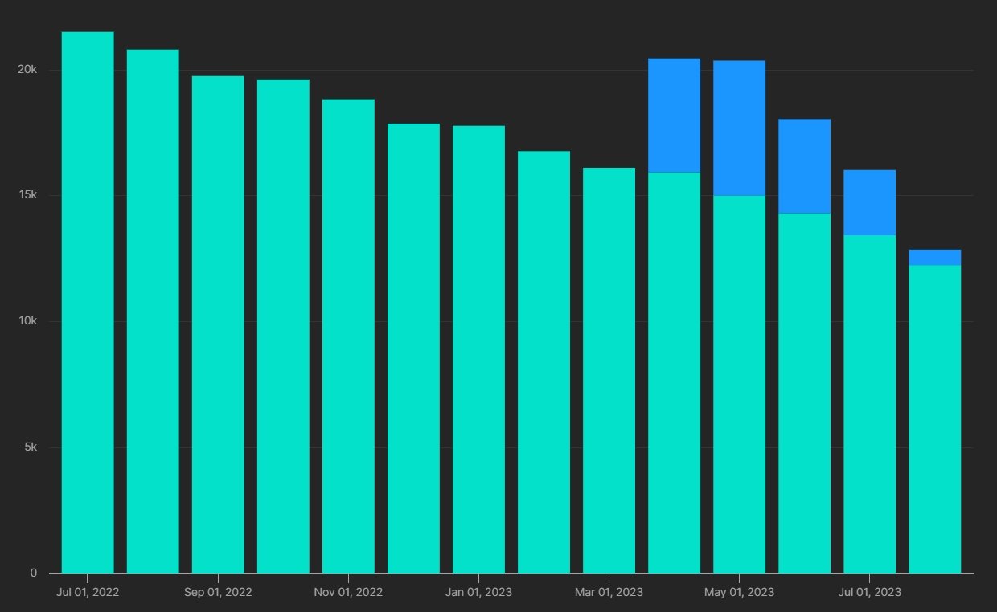Click the '20k' y-axis label
The height and width of the screenshot is (612, 997).
pos(28,71)
